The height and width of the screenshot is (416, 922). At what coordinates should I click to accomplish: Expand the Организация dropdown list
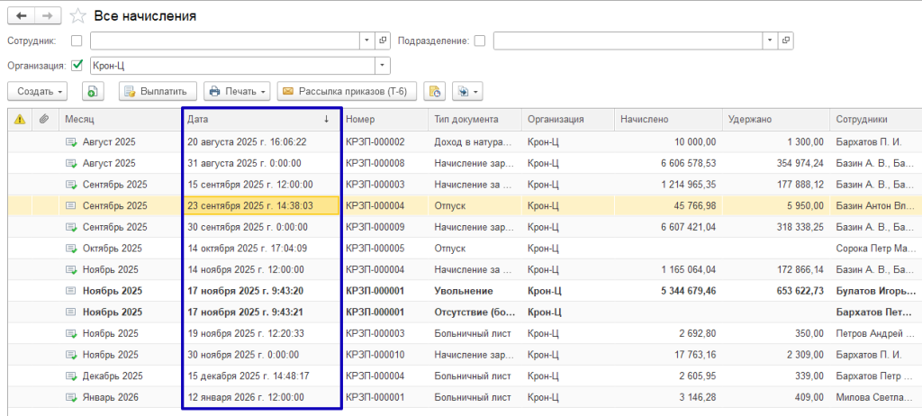(x=383, y=65)
